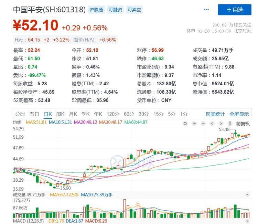
Task: Select the 年K chart tab
Action: (x=98, y=114)
